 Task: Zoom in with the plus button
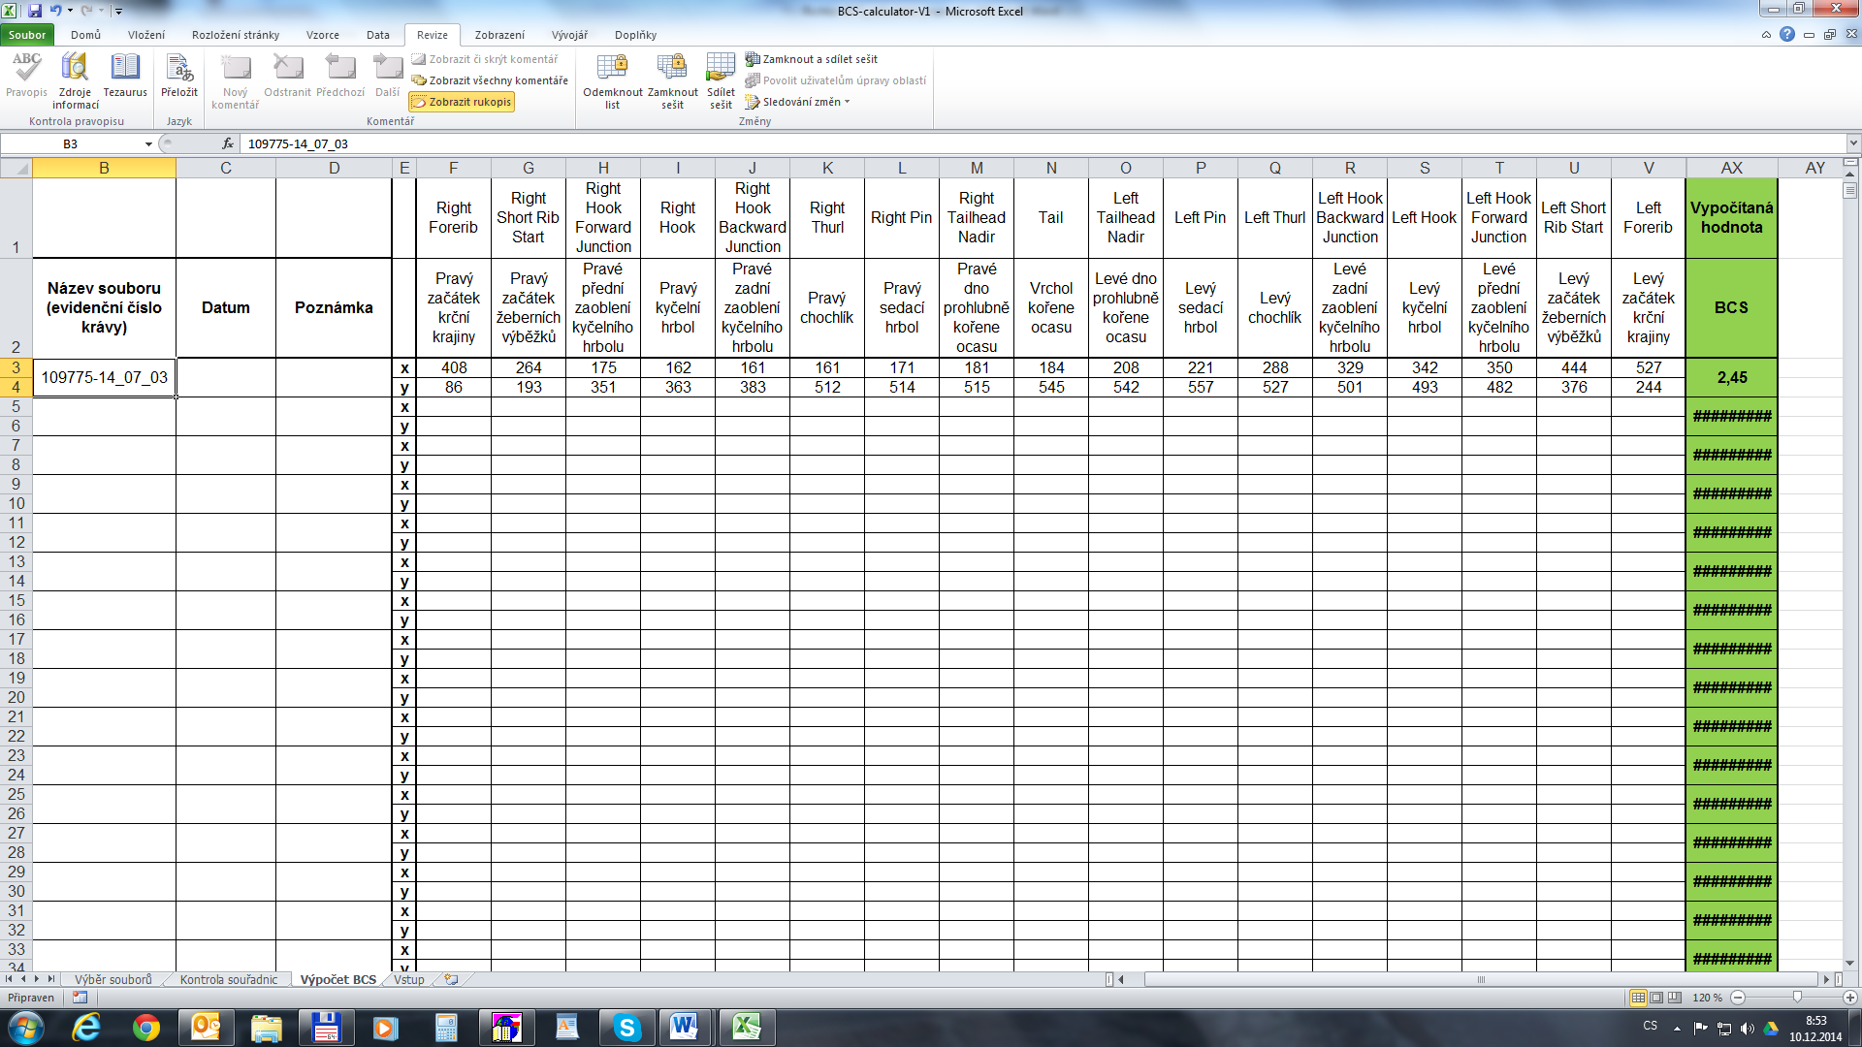1850,997
